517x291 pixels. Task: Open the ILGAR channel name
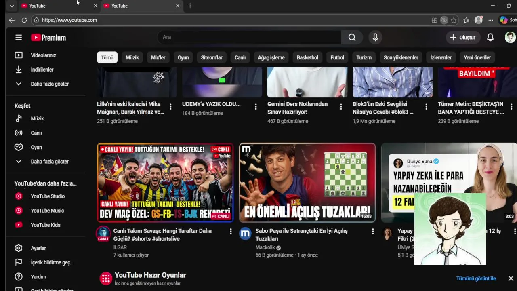120,247
